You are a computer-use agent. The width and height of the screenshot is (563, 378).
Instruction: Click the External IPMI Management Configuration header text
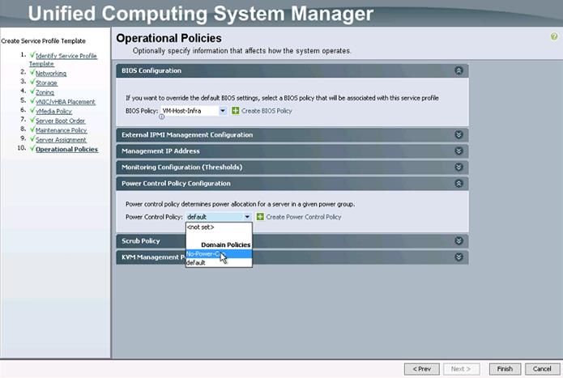(187, 135)
